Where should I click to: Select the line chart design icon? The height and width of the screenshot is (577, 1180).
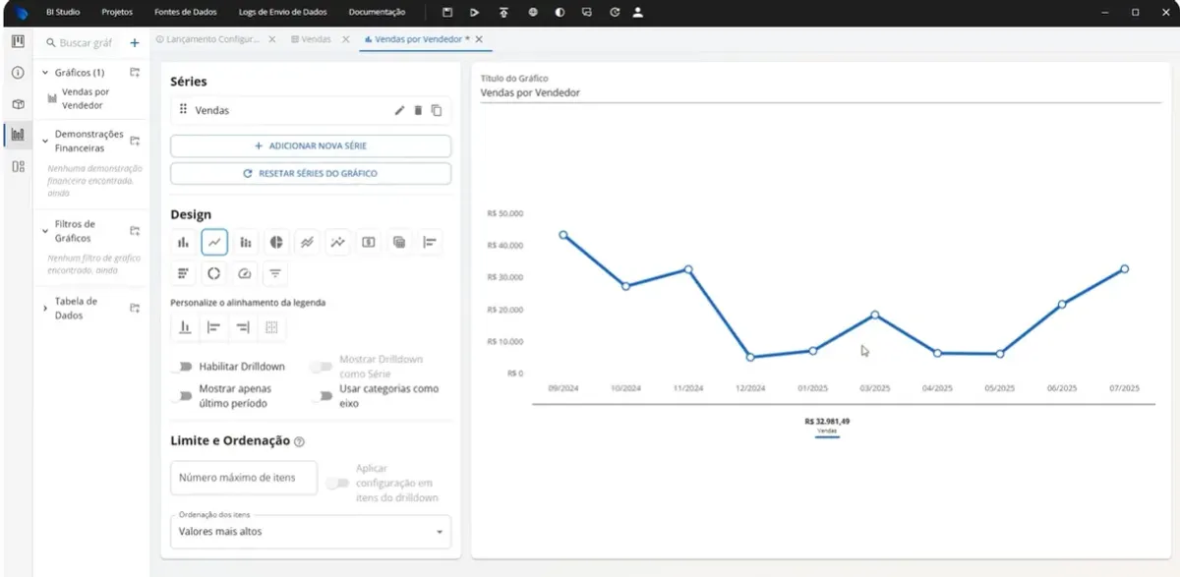(x=214, y=242)
